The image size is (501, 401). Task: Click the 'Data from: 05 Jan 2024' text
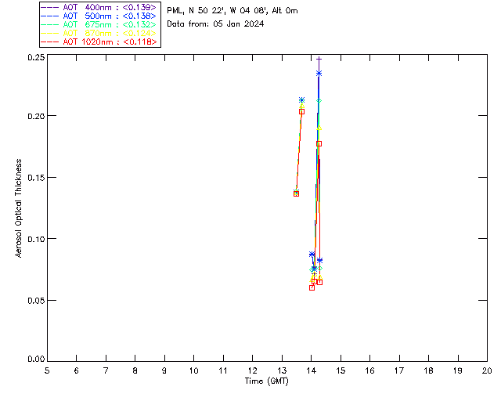tap(215, 24)
